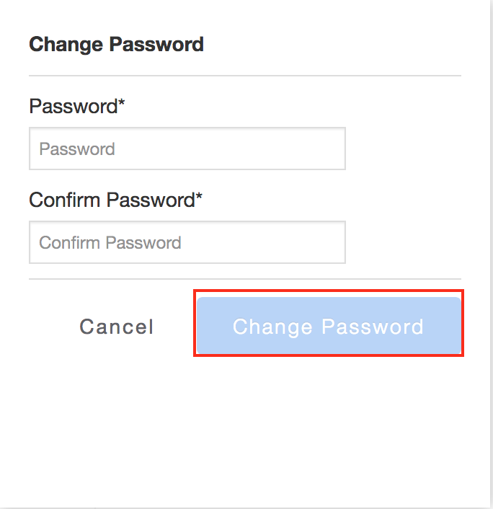Screen dimensions: 493x509
Task: Activate the password confirmation entry field
Action: click(x=187, y=242)
